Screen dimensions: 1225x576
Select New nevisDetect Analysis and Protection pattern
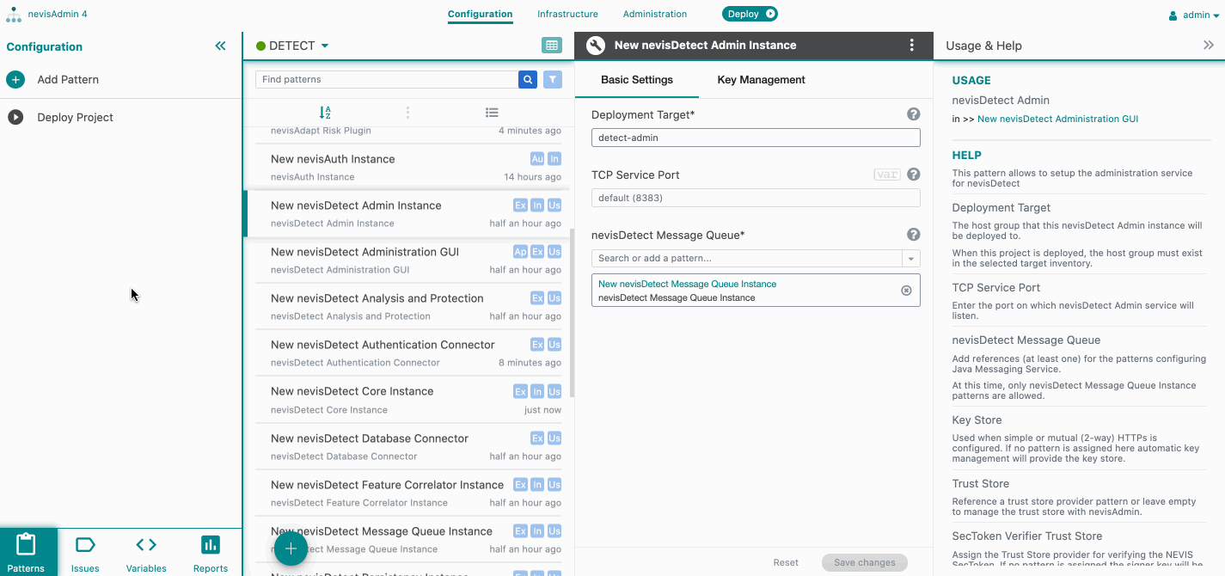408,307
